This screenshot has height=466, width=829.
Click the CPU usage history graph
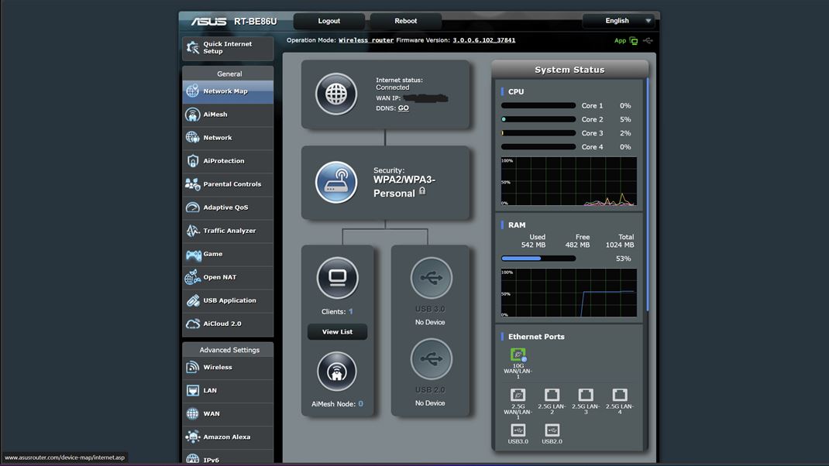point(569,181)
